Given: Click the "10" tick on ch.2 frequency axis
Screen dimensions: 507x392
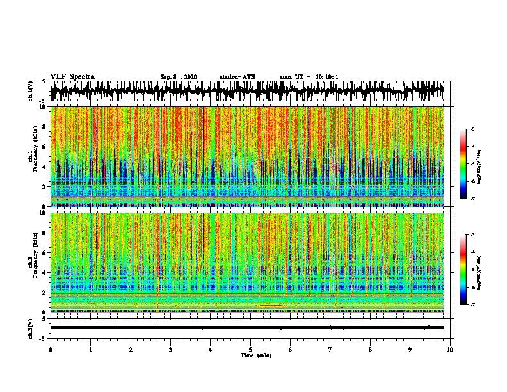Looking at the screenshot, I should point(44,213).
